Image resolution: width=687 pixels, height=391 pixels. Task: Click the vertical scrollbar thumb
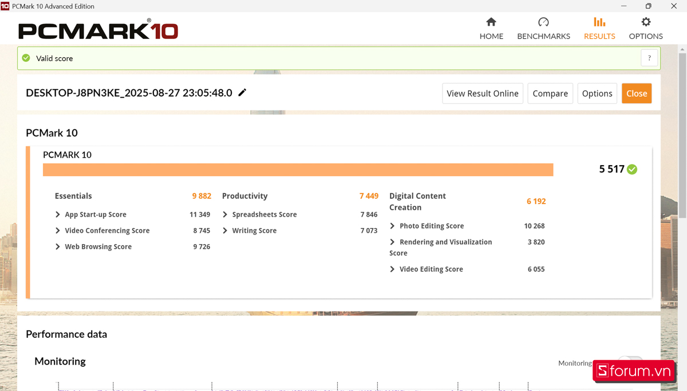pyautogui.click(x=682, y=135)
